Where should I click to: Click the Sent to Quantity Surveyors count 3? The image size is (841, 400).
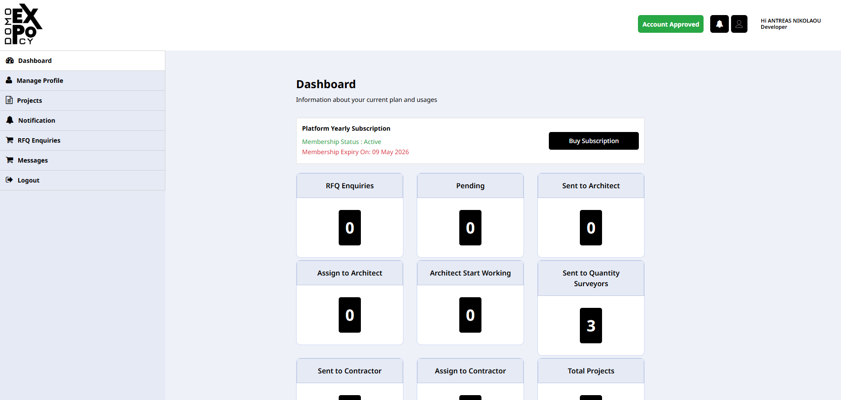pyautogui.click(x=591, y=326)
